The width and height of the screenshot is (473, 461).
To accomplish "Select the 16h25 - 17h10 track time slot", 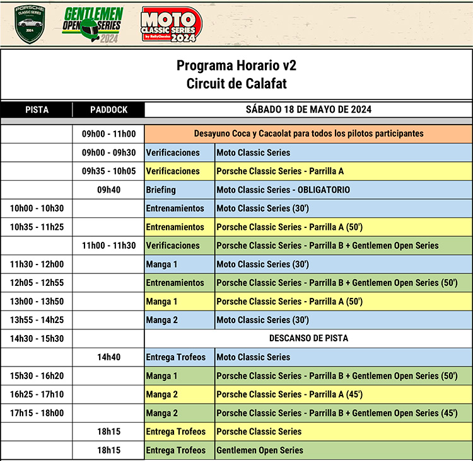I will point(37,394).
